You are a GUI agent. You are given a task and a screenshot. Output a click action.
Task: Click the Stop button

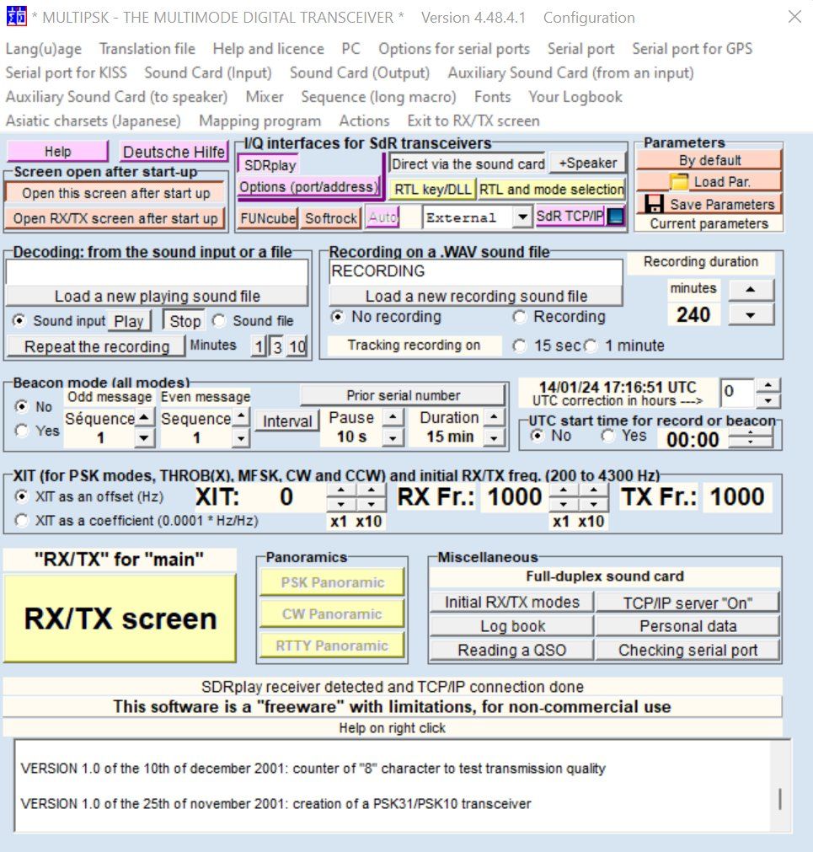(185, 321)
